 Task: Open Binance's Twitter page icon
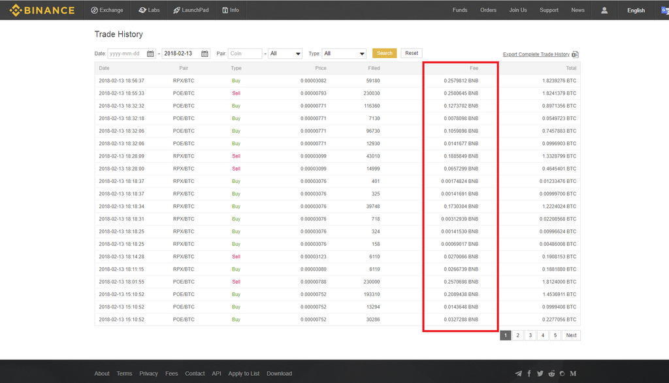540,374
